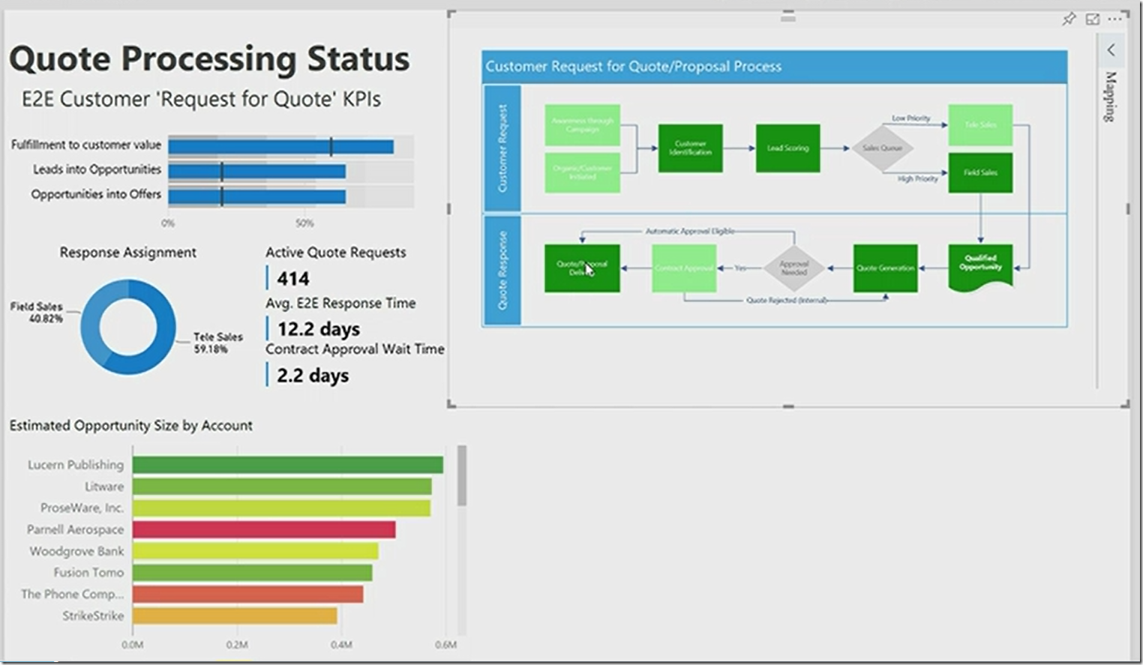Click the ProseWare, Inc. bar
The image size is (1143, 665).
click(x=281, y=508)
